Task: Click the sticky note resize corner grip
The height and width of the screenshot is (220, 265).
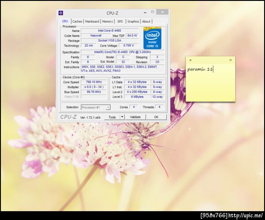Action: point(234,100)
